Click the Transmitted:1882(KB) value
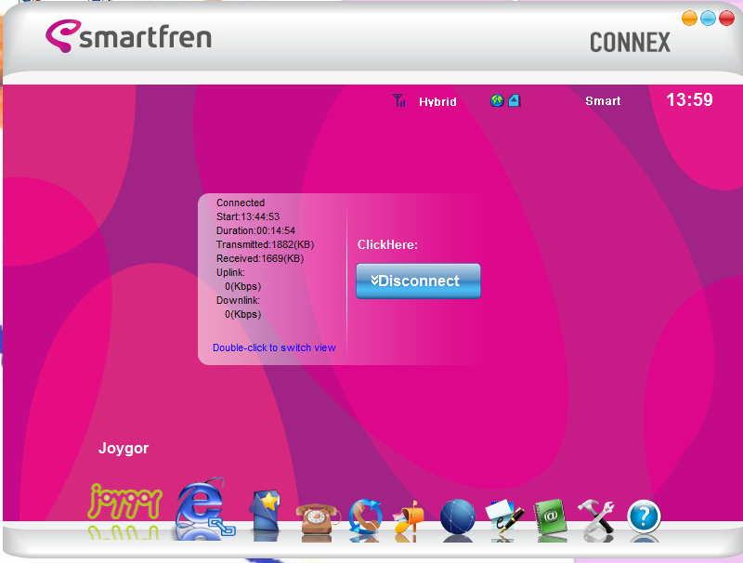Viewport: 743px width, 563px height. coord(265,244)
